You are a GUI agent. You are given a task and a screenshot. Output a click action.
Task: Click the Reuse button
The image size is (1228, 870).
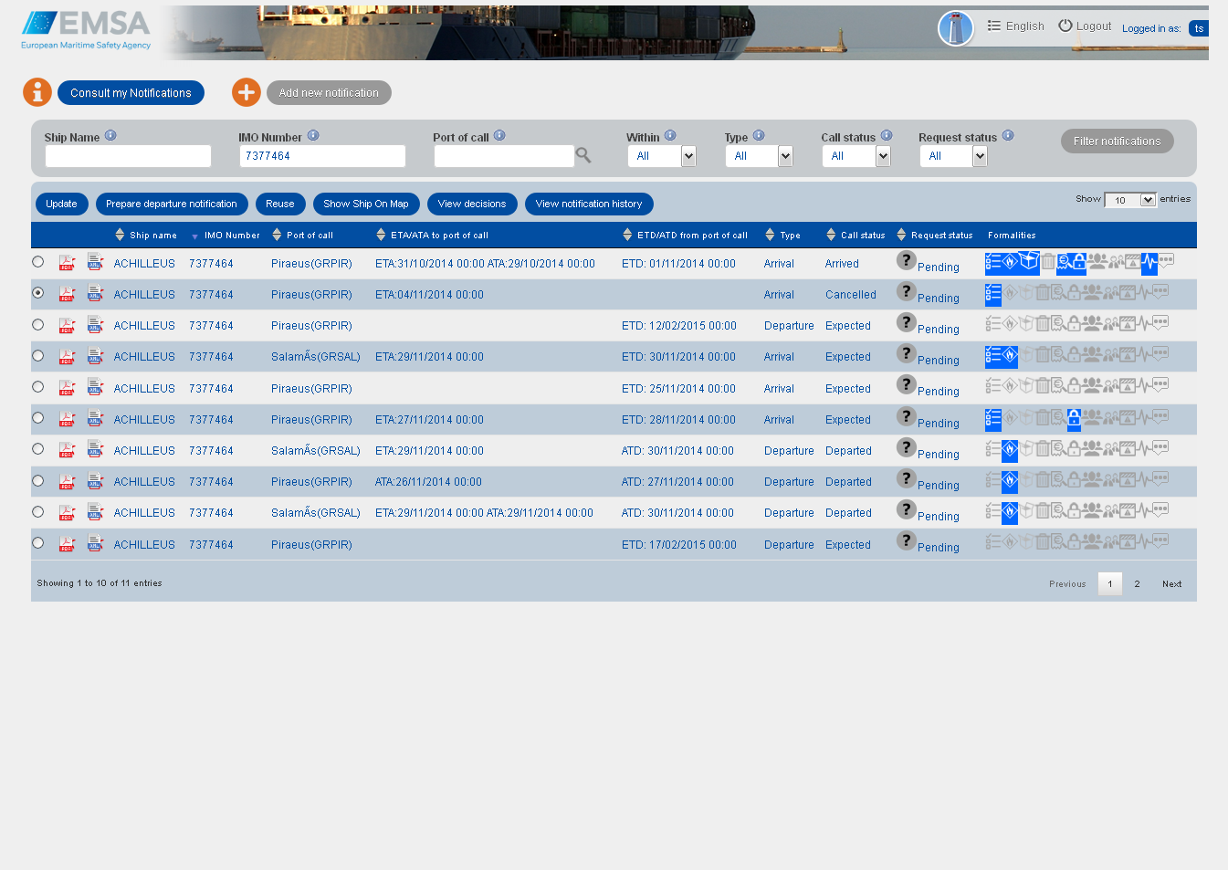point(280,204)
